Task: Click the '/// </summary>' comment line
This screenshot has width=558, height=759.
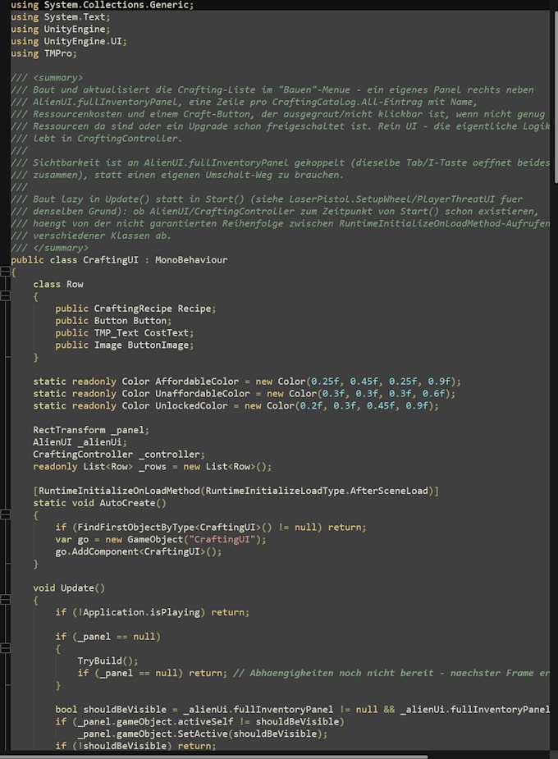Action: pos(49,248)
